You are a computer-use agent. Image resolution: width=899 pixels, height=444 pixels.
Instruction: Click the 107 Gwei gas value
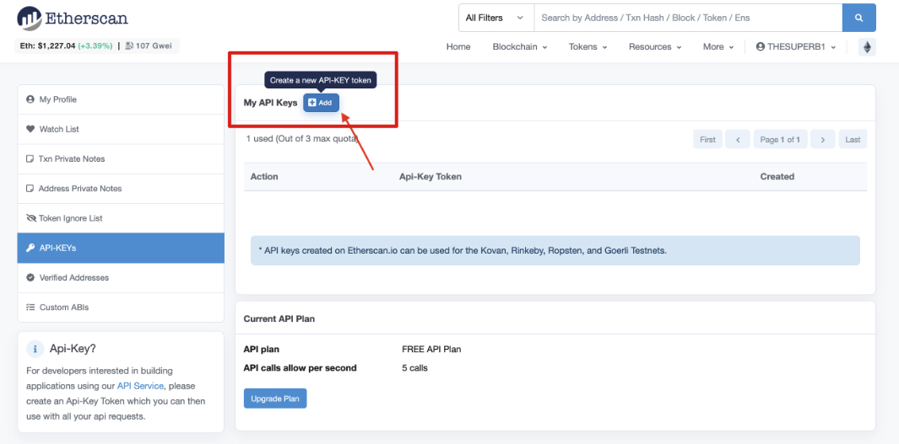tap(154, 46)
